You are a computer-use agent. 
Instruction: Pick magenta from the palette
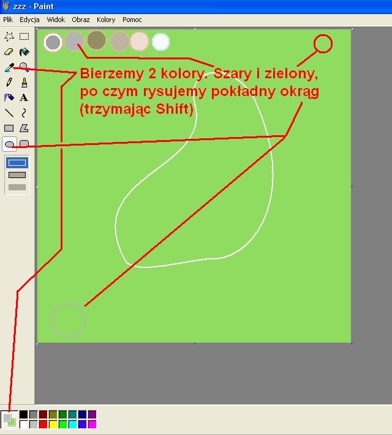click(x=92, y=424)
